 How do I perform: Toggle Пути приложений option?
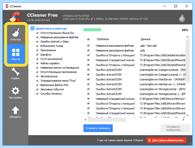(37, 59)
